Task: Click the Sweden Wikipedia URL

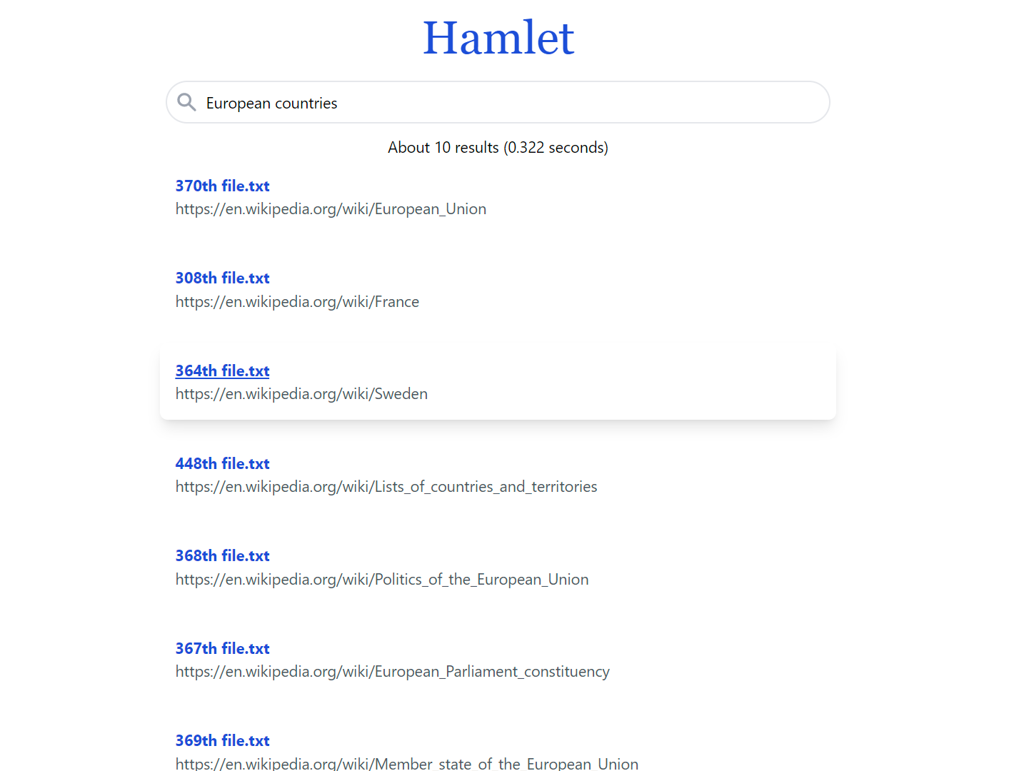Action: (301, 393)
